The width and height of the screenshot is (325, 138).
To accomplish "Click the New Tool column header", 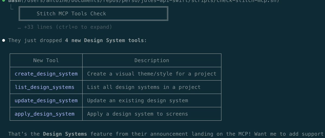I will point(46,60).
